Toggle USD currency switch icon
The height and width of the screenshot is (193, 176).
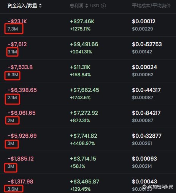[103, 6]
